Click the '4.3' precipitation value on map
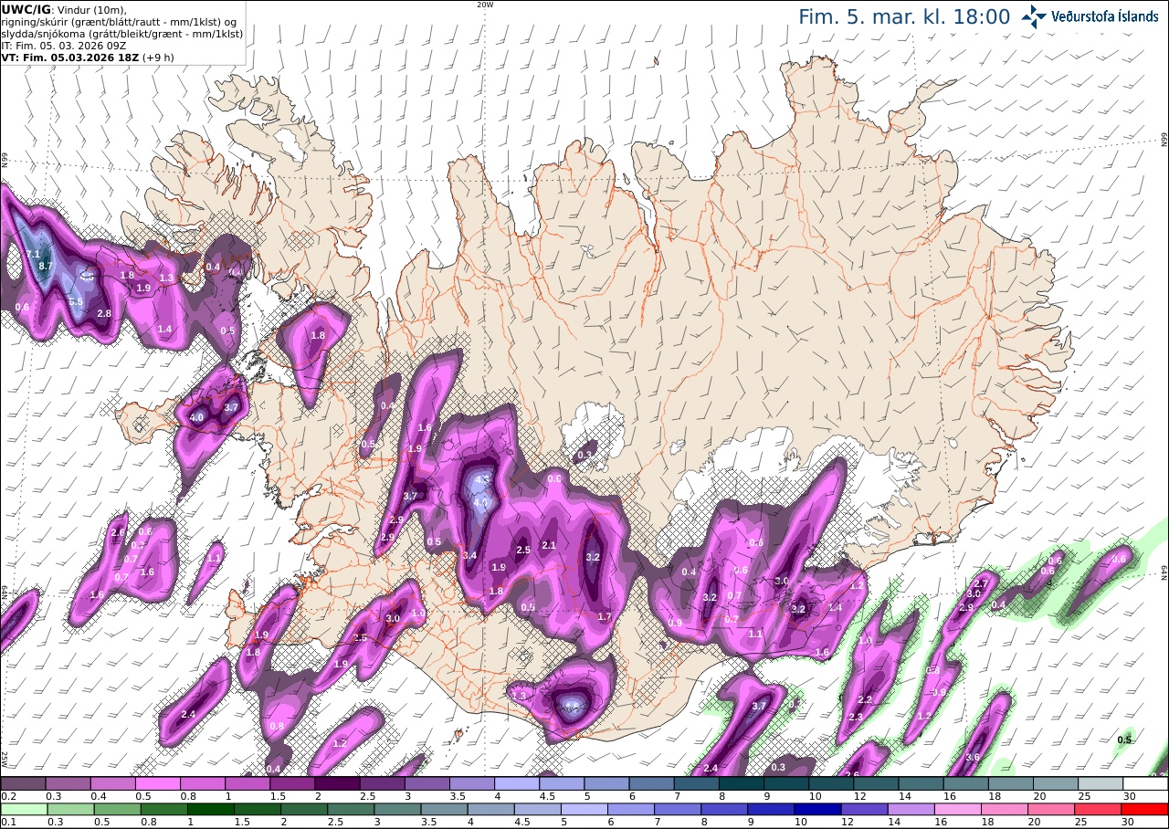 click(483, 479)
